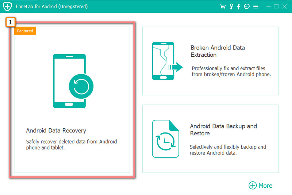
Task: Click the FoneLab shield logo icon
Action: (7, 7)
